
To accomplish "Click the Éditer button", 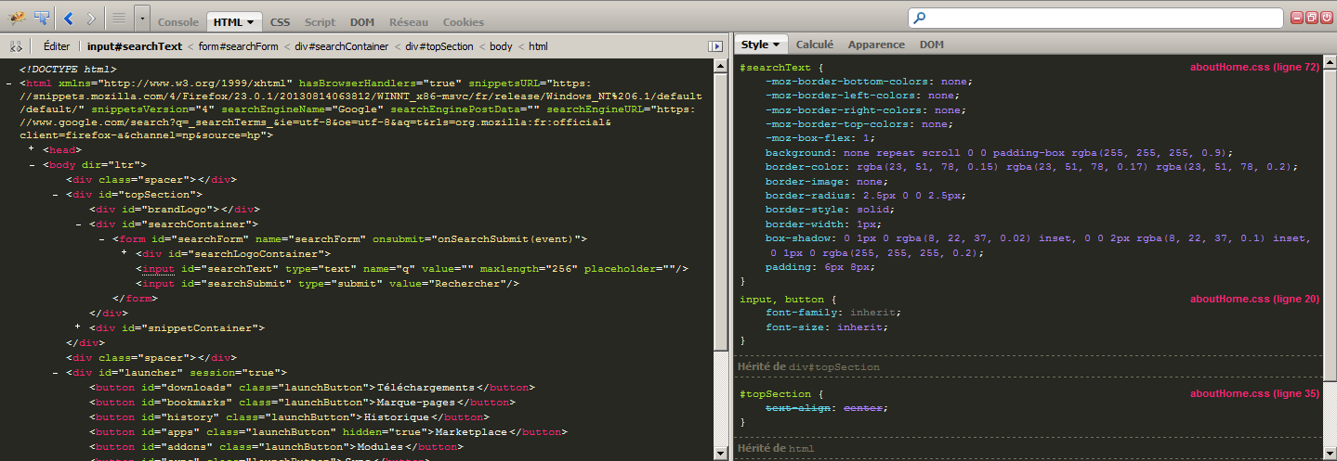I will pos(57,45).
